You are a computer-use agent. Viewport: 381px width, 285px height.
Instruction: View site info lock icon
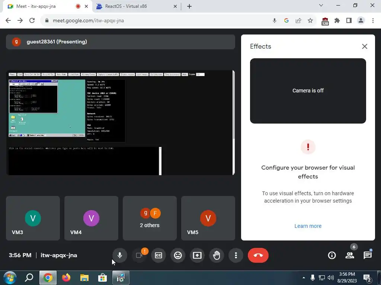[x=47, y=21]
